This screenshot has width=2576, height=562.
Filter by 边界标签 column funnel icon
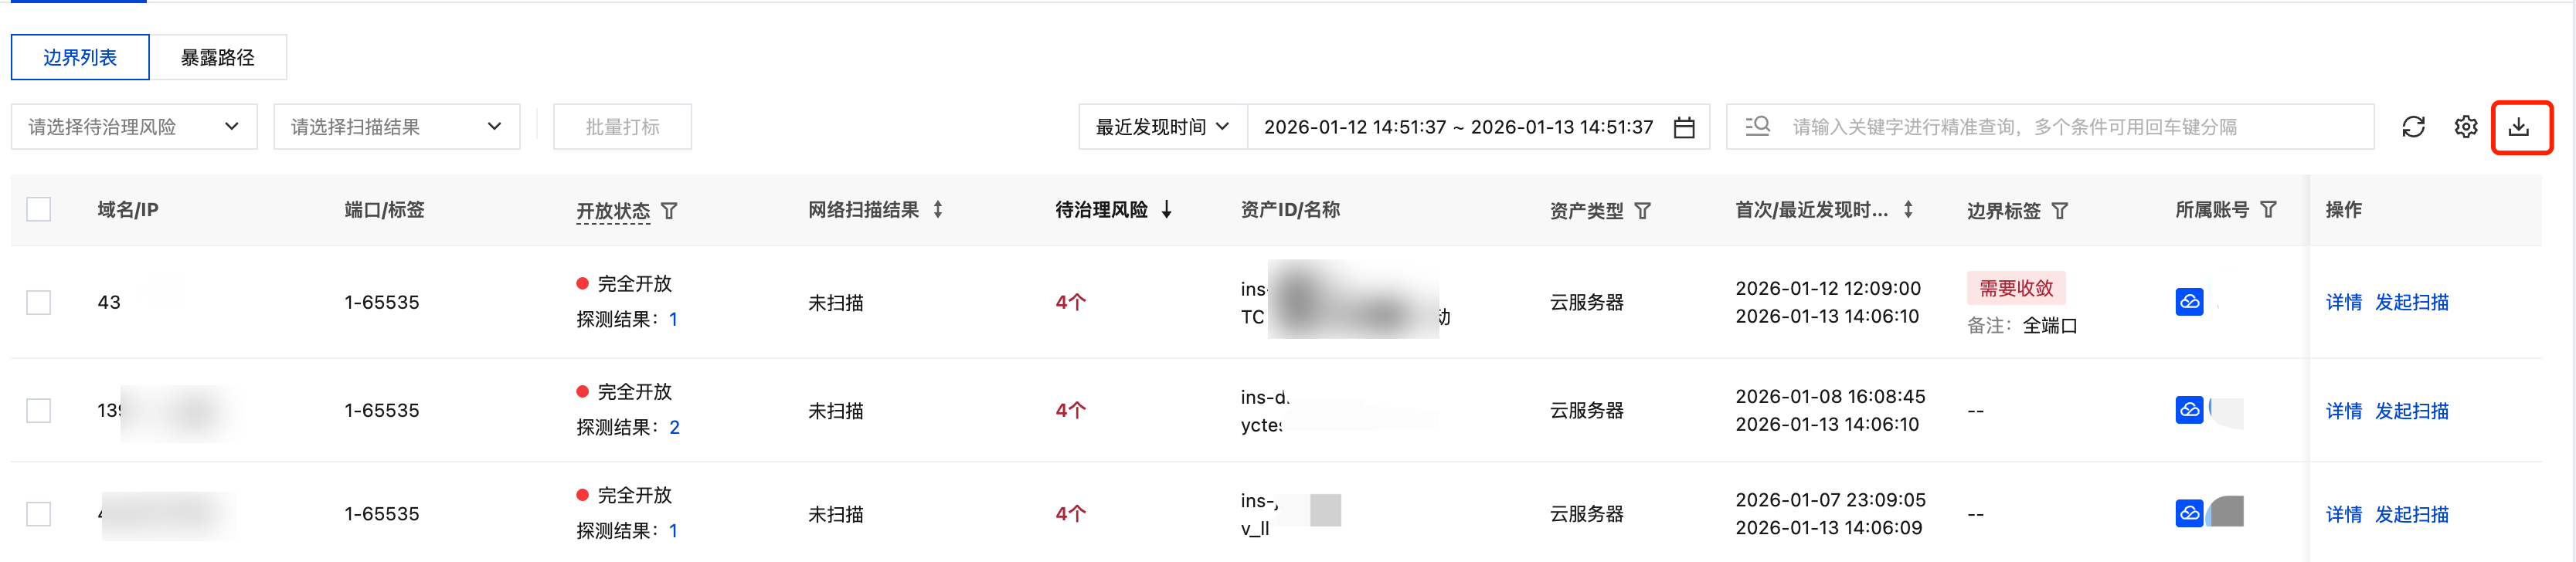[x=2060, y=211]
